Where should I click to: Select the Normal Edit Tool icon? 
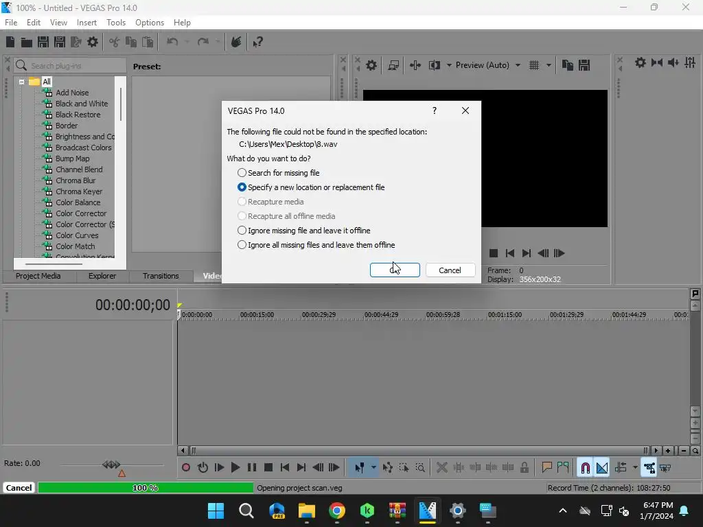[x=360, y=468]
